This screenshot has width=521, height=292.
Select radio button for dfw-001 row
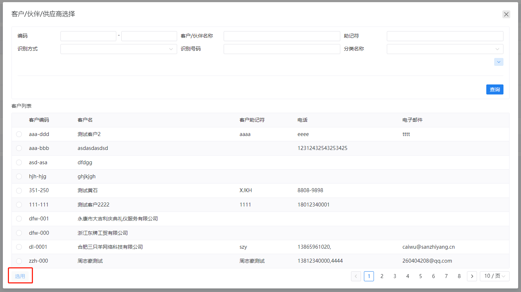point(19,219)
